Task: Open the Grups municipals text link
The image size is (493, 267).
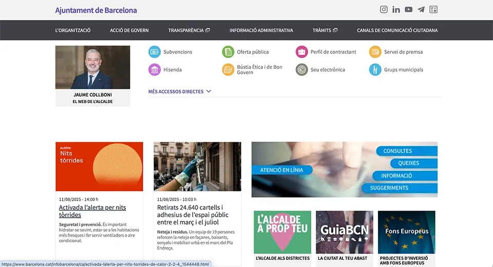Action: point(404,69)
